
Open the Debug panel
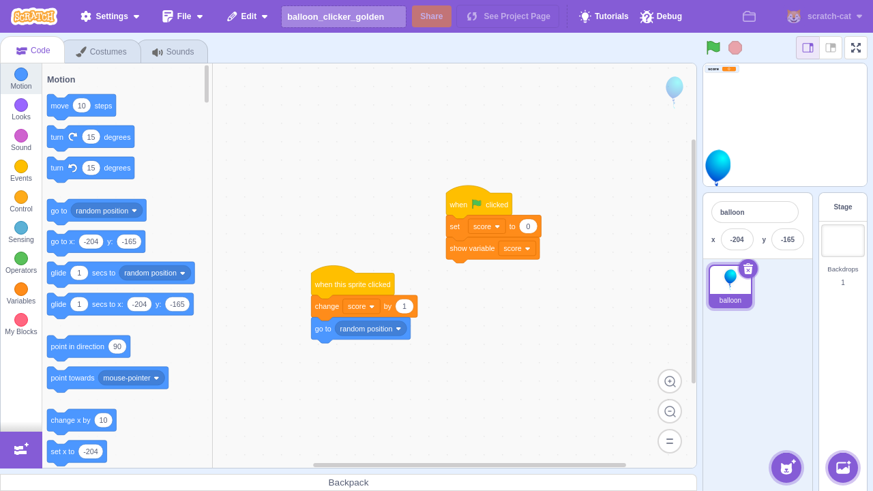coord(661,16)
